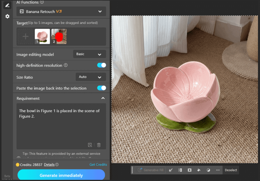Toggle high-definition resolution switch
The height and width of the screenshot is (181, 260).
pyautogui.click(x=102, y=65)
